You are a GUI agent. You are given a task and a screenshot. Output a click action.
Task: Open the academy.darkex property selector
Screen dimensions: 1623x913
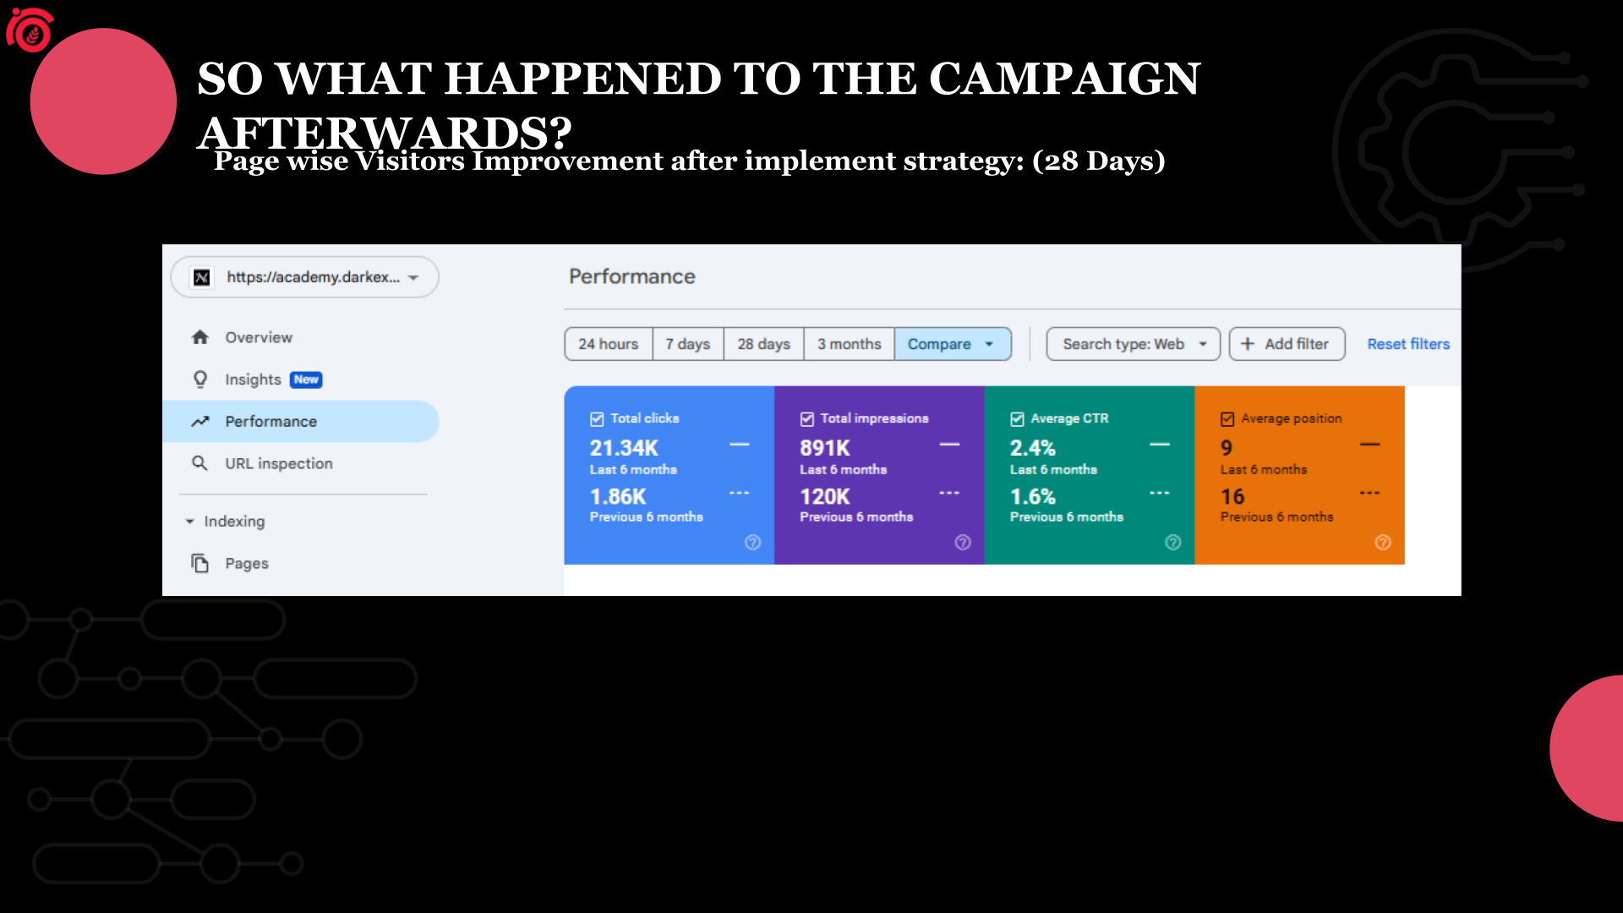[x=304, y=277]
